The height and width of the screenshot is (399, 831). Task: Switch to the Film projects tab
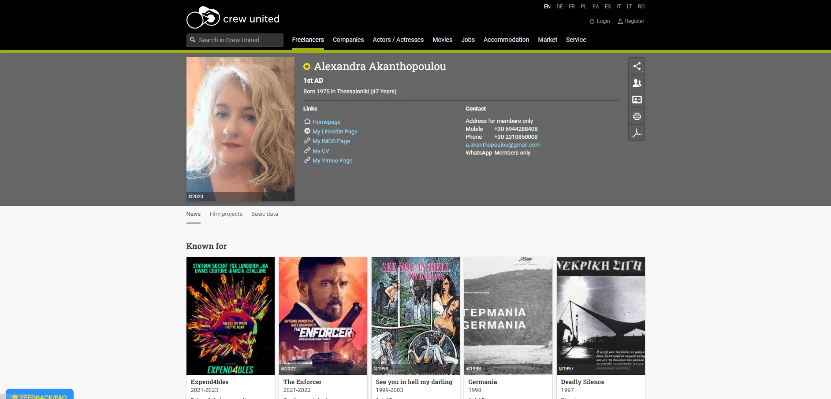coord(226,214)
